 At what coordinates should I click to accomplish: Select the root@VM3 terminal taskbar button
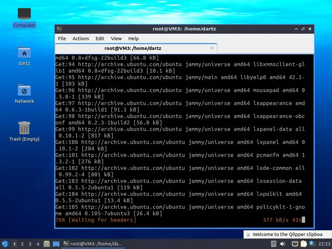coord(93,244)
